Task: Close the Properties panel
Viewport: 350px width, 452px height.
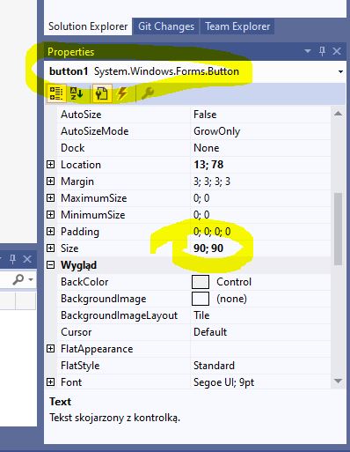Action: click(337, 51)
